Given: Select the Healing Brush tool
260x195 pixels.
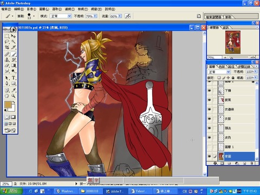Looking at the screenshot, I should tap(7, 54).
